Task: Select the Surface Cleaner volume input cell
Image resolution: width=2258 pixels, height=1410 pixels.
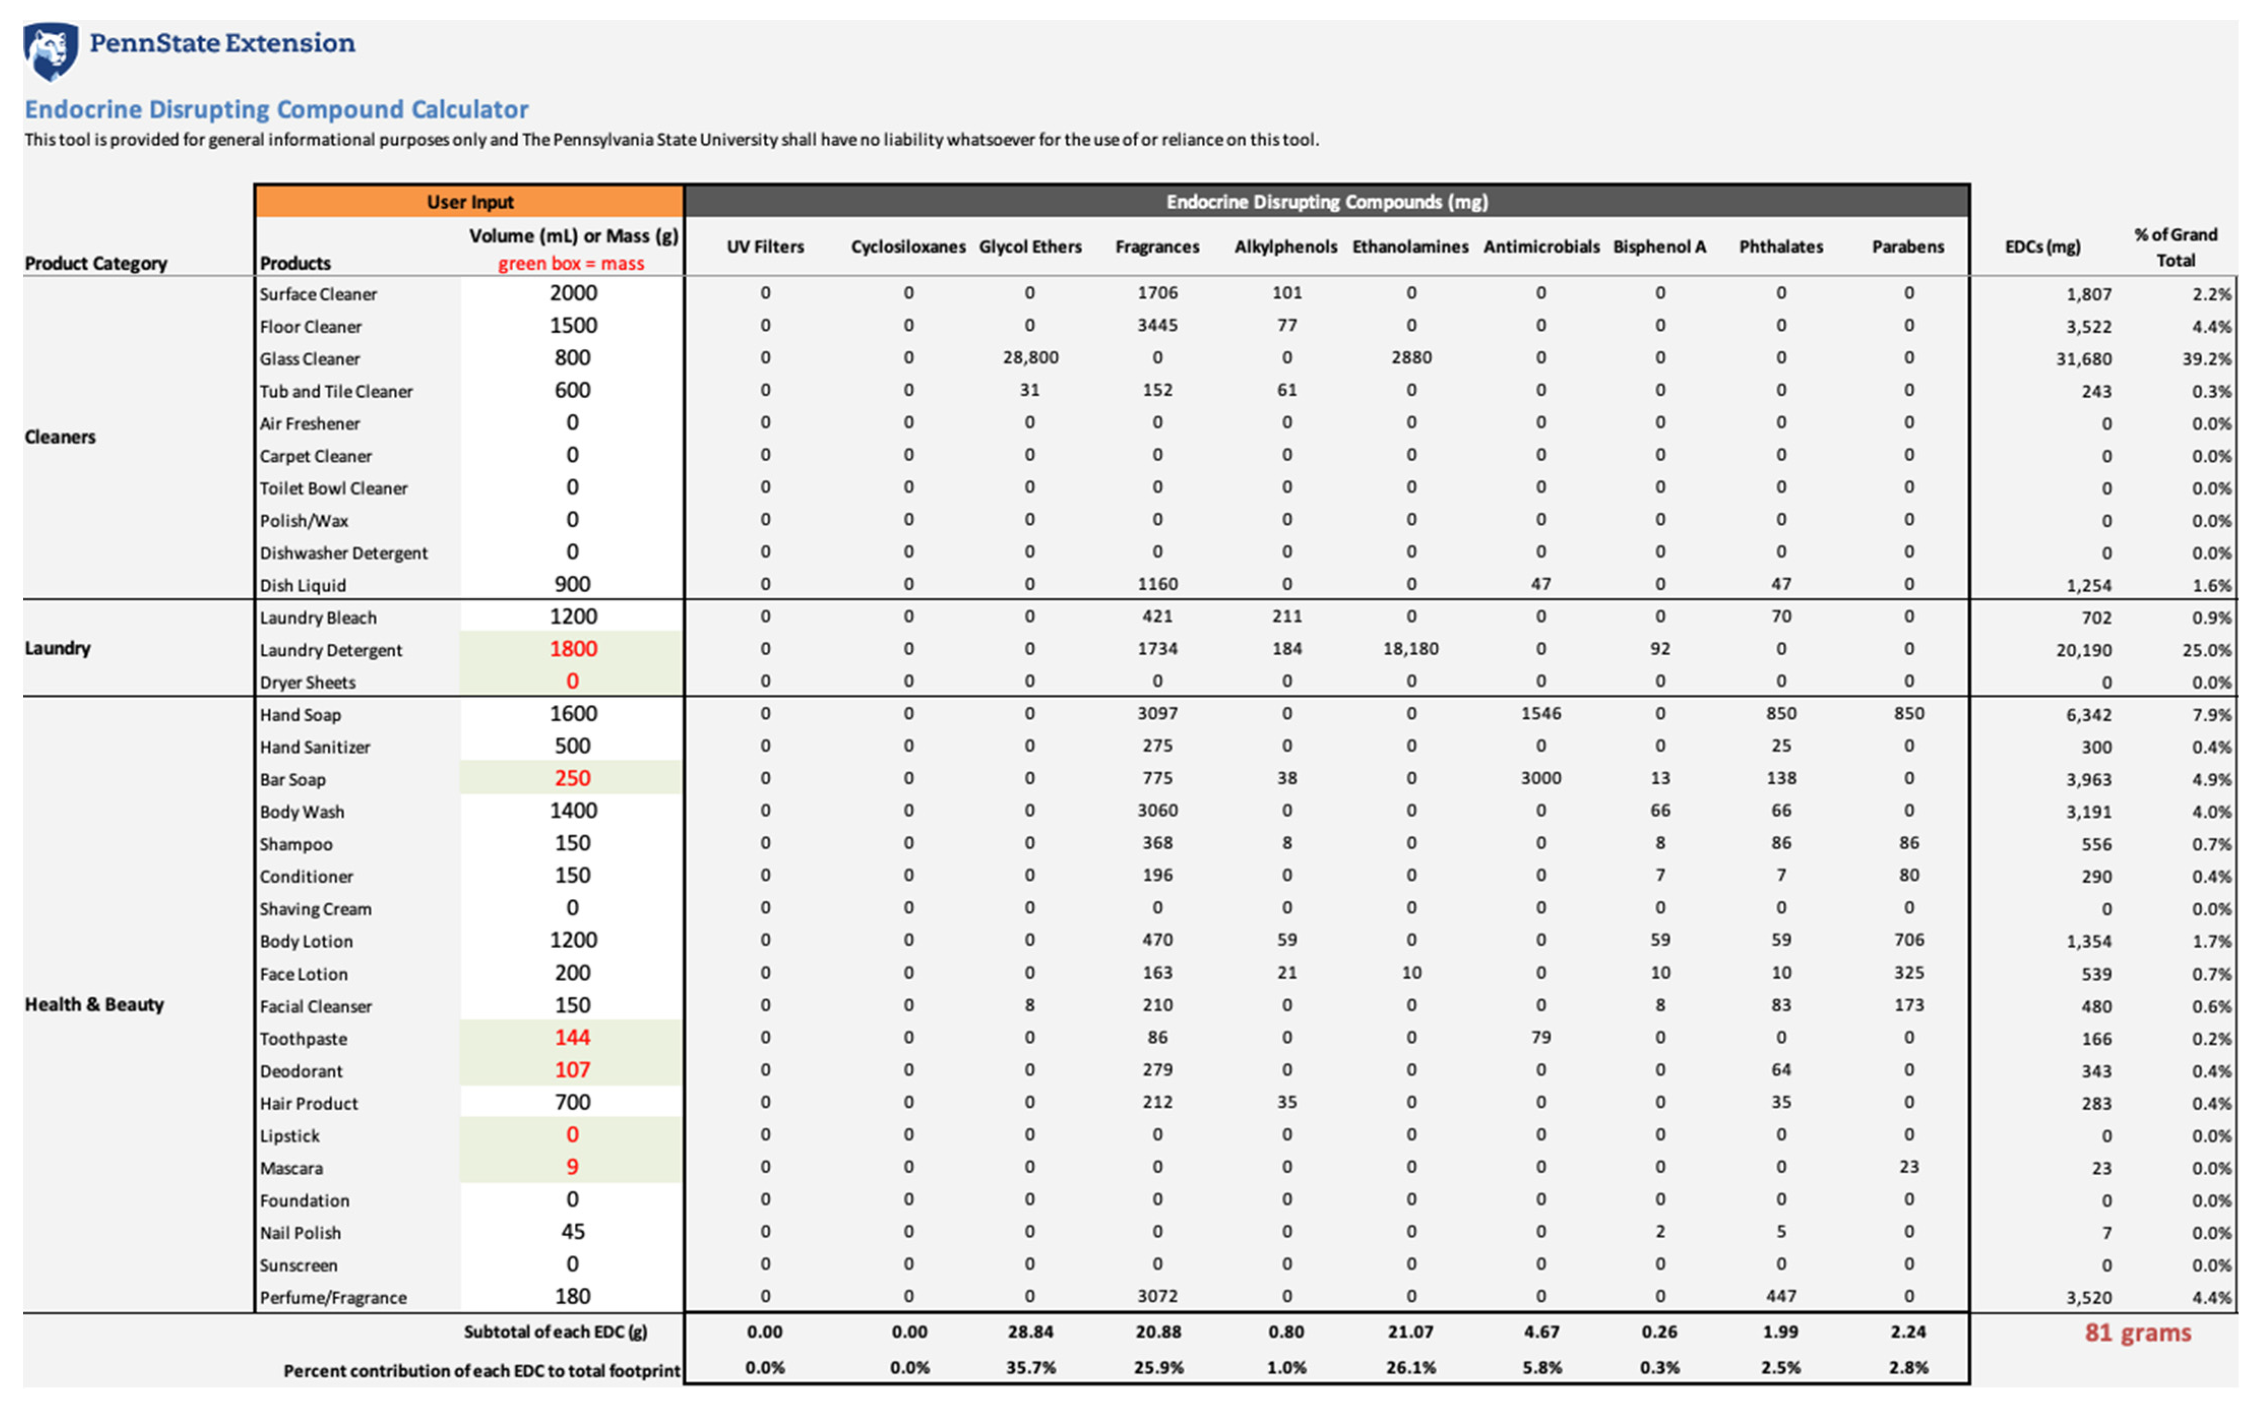Action: [573, 293]
